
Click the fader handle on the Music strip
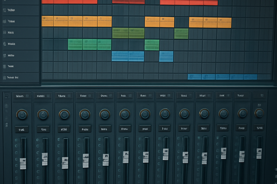point(65,163)
